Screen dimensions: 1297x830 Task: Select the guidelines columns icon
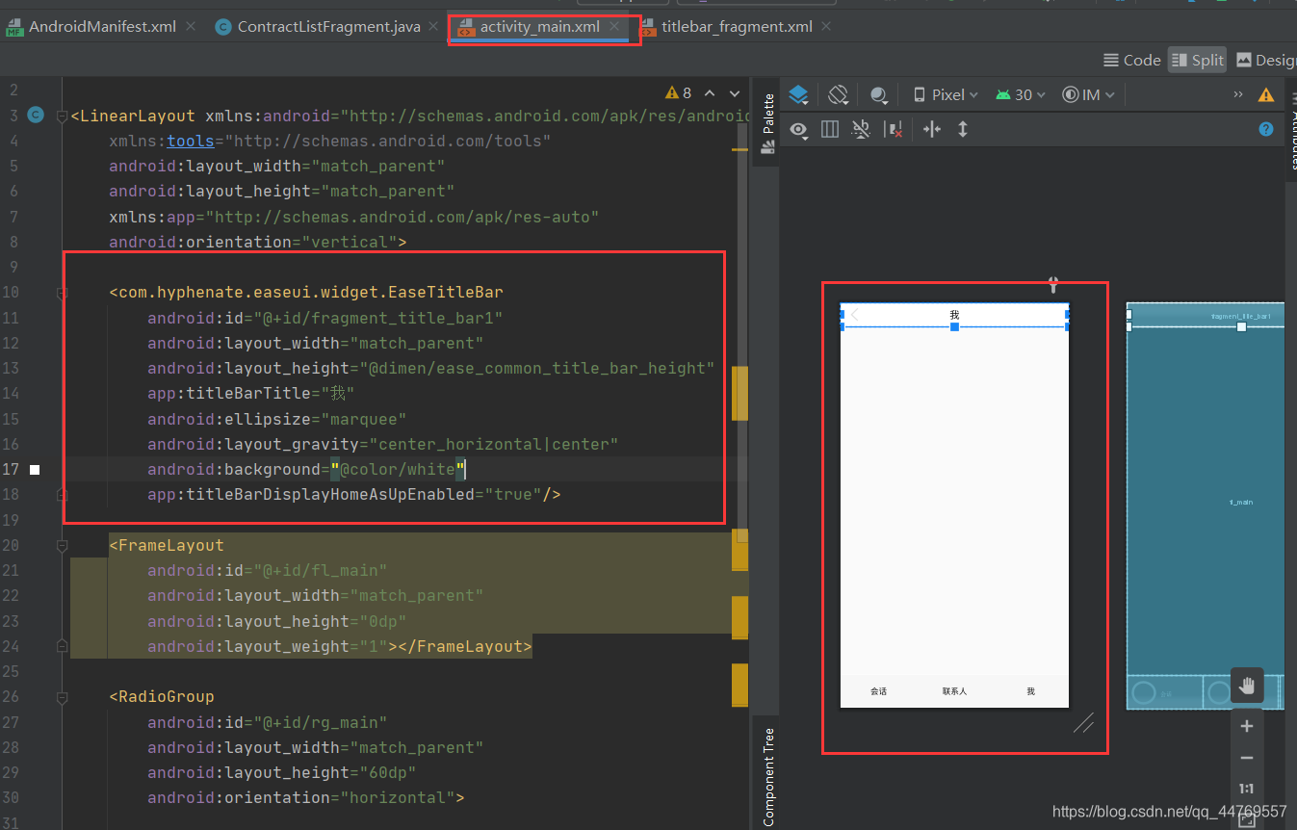click(829, 129)
